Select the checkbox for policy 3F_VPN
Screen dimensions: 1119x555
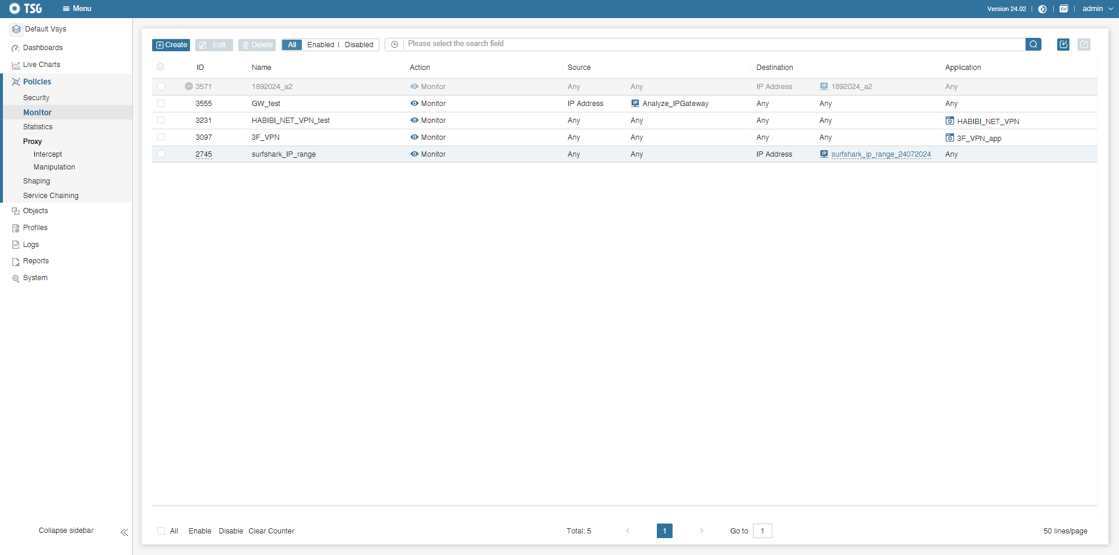[161, 137]
